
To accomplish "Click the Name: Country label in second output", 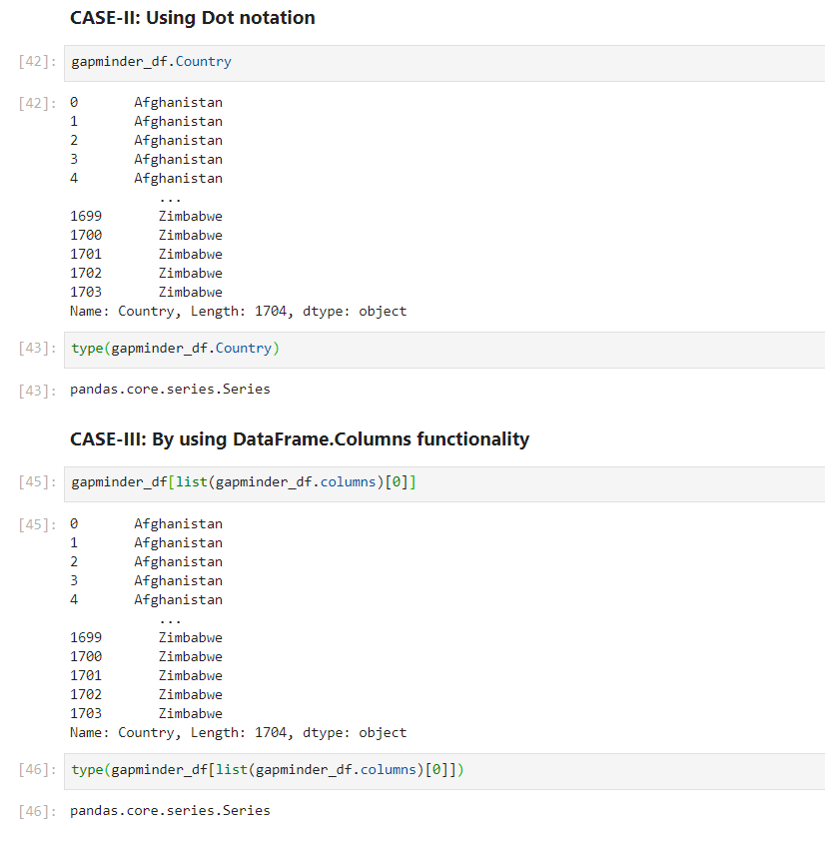I will click(120, 732).
